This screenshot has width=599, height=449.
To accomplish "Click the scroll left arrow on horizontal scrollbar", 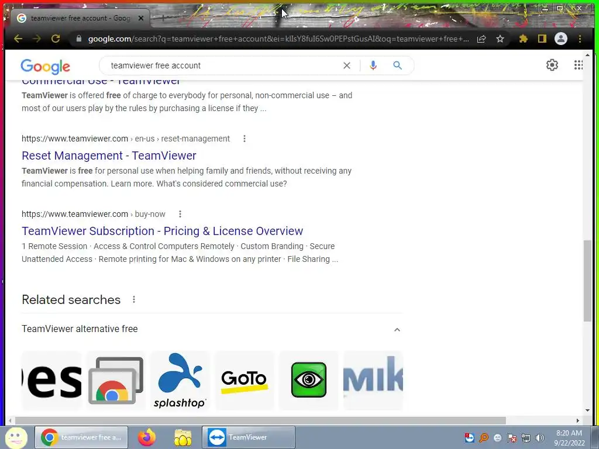I will click(10, 421).
